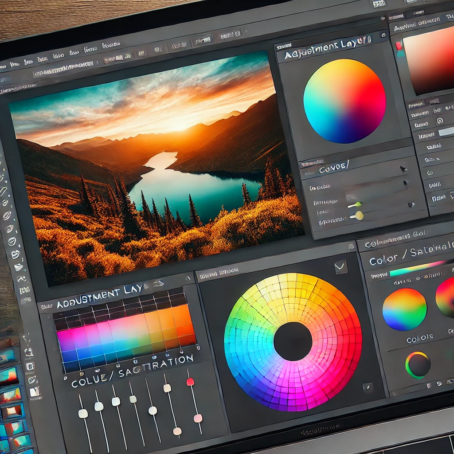Image resolution: width=454 pixels, height=454 pixels.
Task: Pick a color in the smooth round color wheel
Action: 344,101
